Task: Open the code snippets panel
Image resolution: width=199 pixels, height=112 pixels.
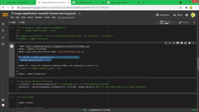Action: (x=3, y=37)
